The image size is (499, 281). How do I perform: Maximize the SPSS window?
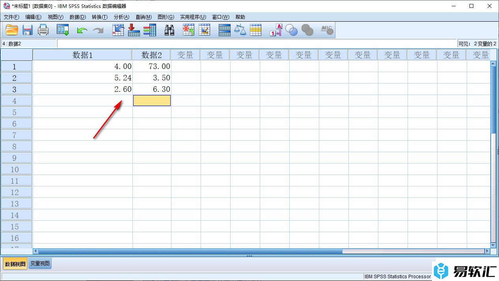(471, 6)
